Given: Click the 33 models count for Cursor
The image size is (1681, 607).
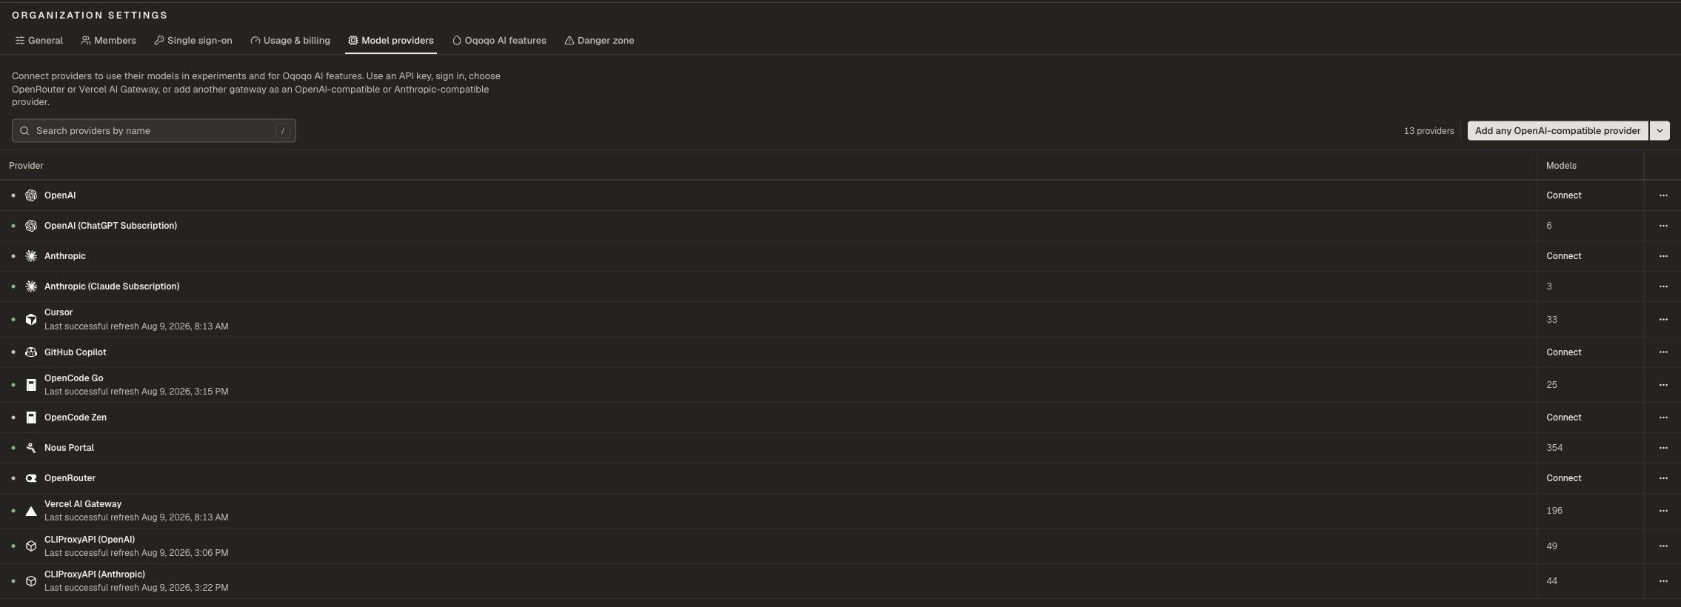Looking at the screenshot, I should pos(1551,320).
